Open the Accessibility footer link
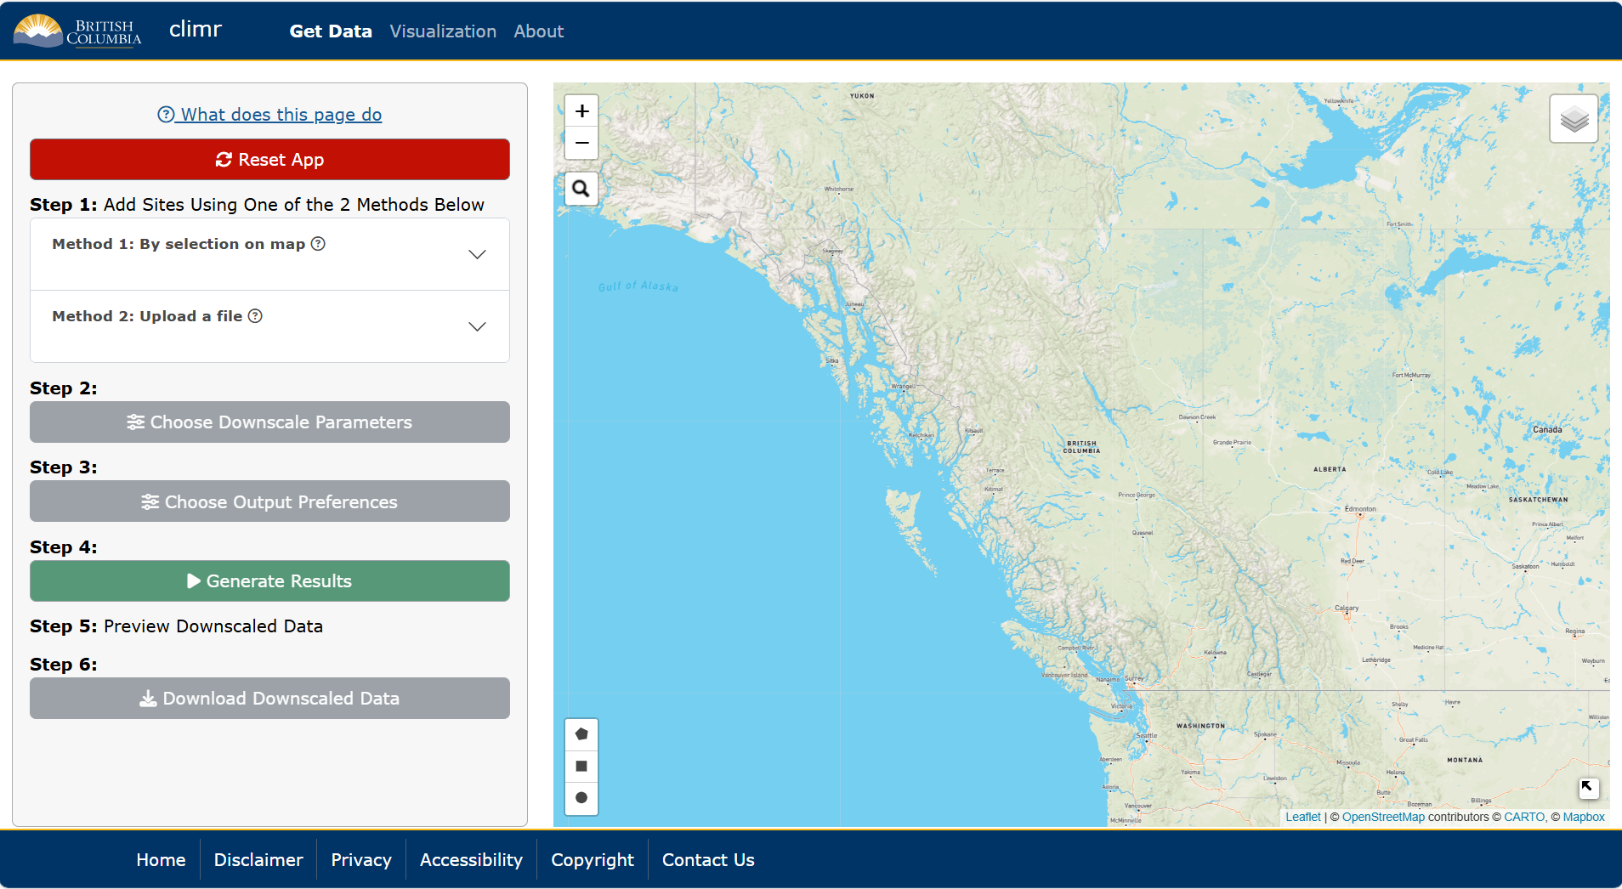Image resolution: width=1622 pixels, height=889 pixels. click(x=471, y=860)
